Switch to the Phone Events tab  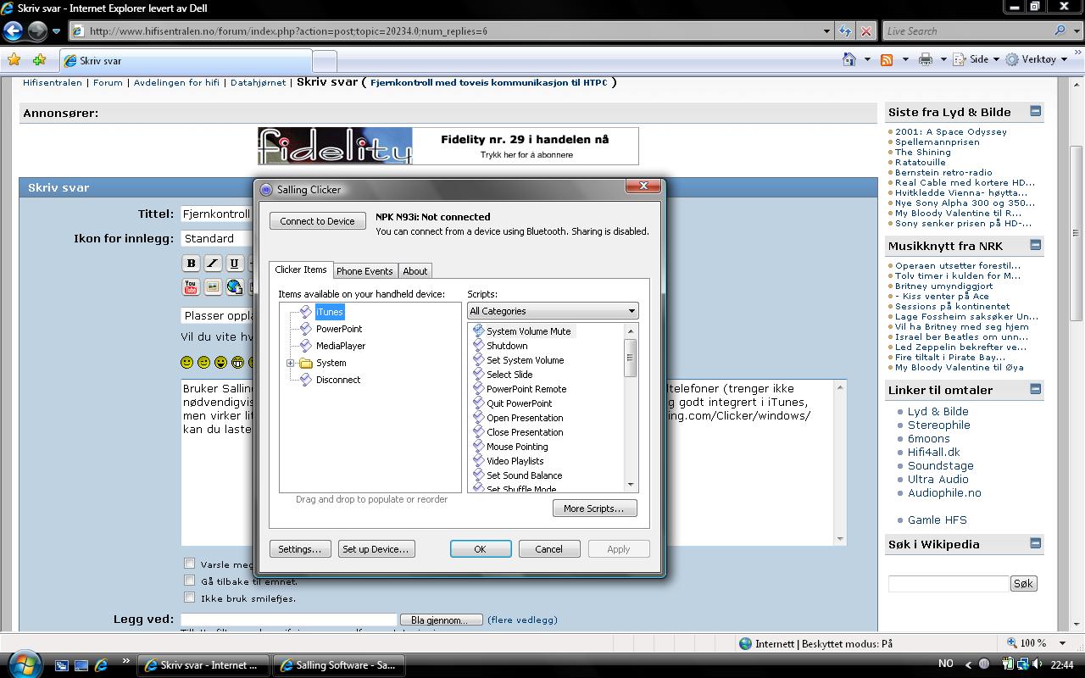(x=364, y=271)
